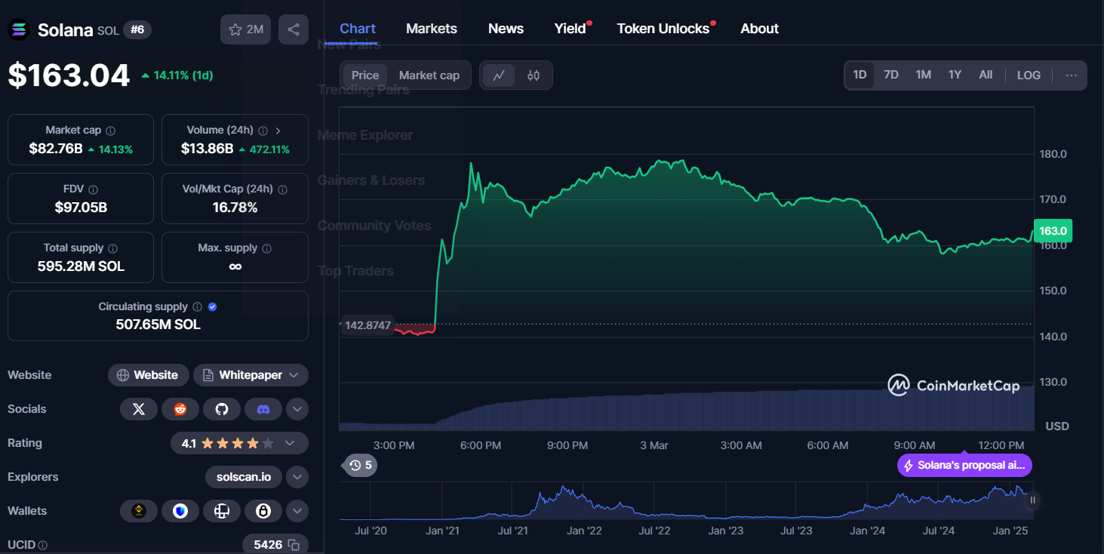Open chart more options ellipsis
The image size is (1104, 554).
pos(1071,75)
